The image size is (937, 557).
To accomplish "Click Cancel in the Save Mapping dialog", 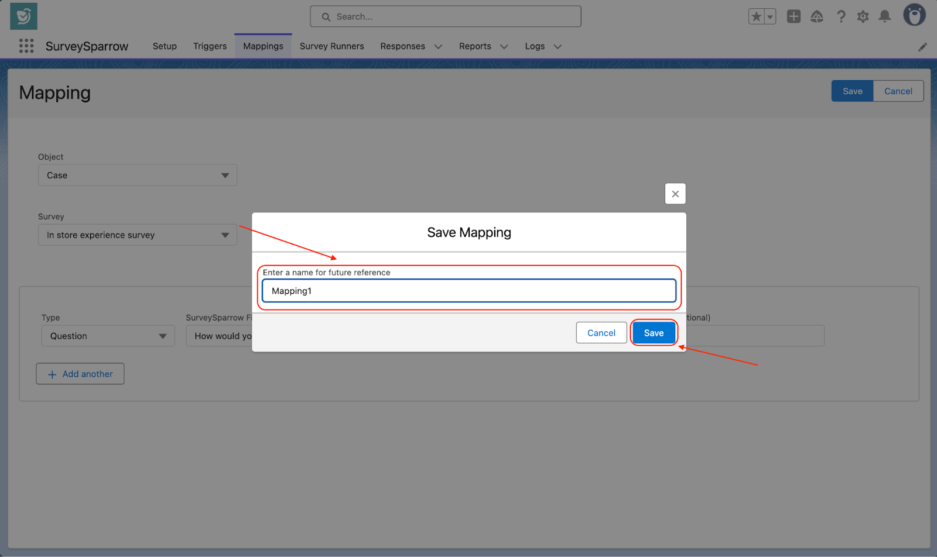I will pos(601,333).
